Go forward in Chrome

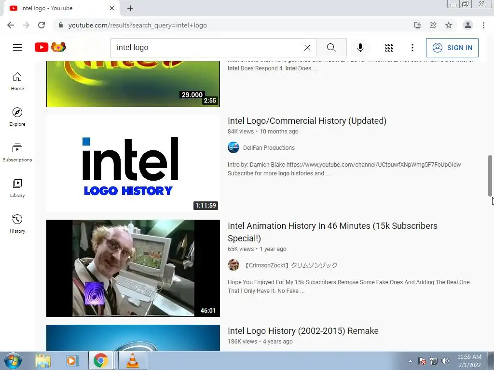point(26,25)
